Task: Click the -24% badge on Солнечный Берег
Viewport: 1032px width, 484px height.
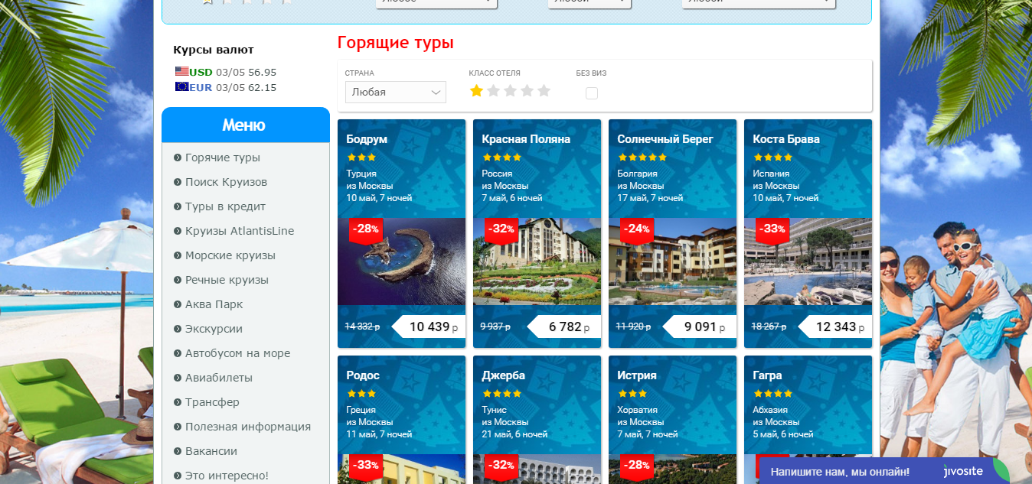Action: pyautogui.click(x=637, y=230)
